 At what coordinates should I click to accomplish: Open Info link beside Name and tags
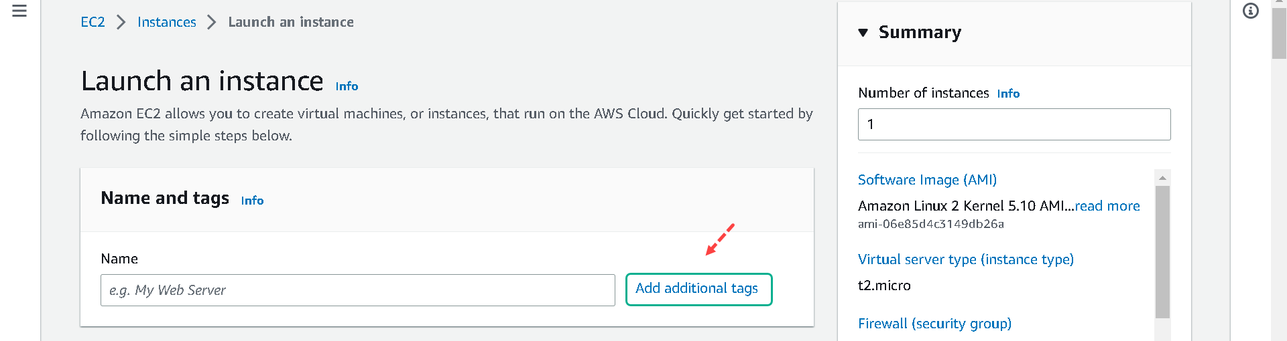252,201
